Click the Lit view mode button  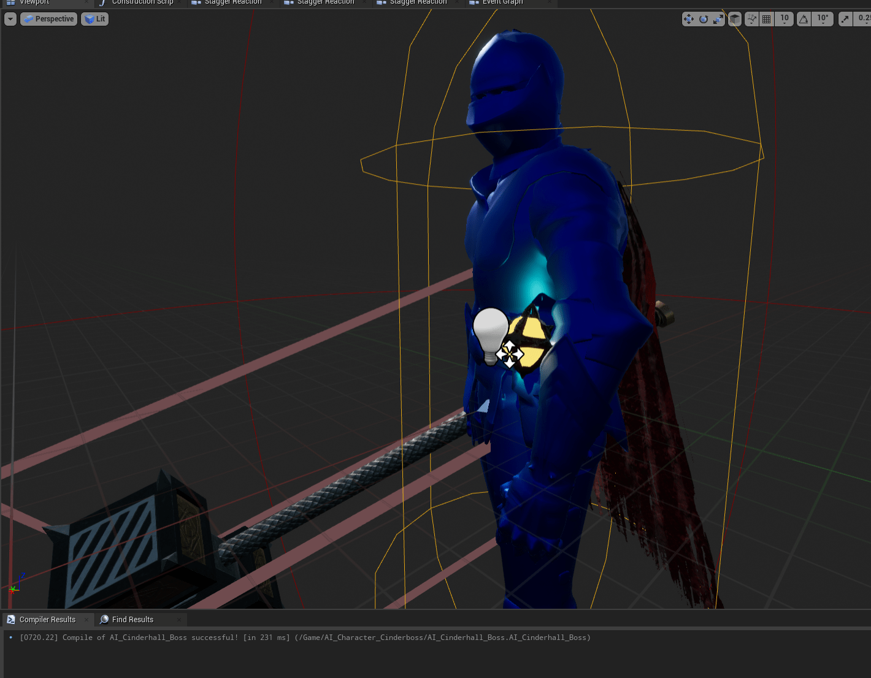[95, 19]
